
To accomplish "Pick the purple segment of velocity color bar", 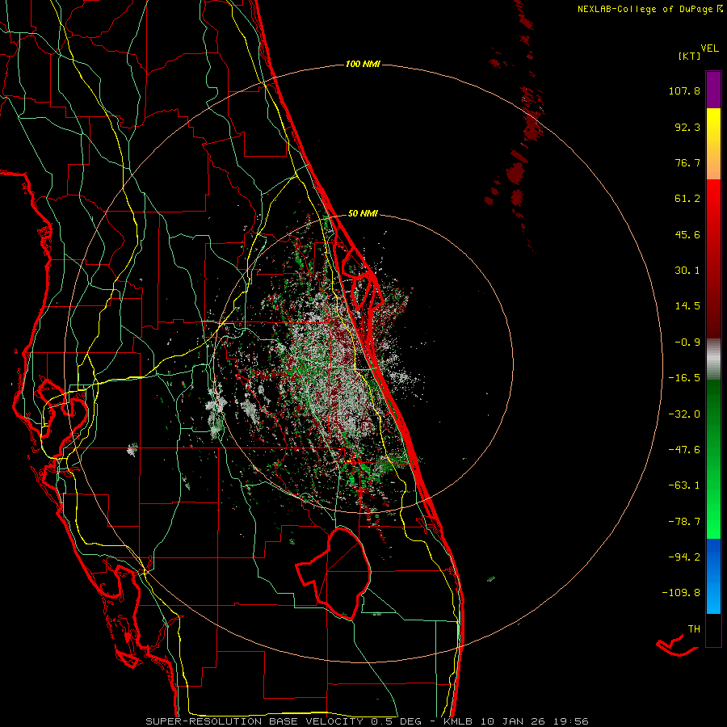I will 713,90.
